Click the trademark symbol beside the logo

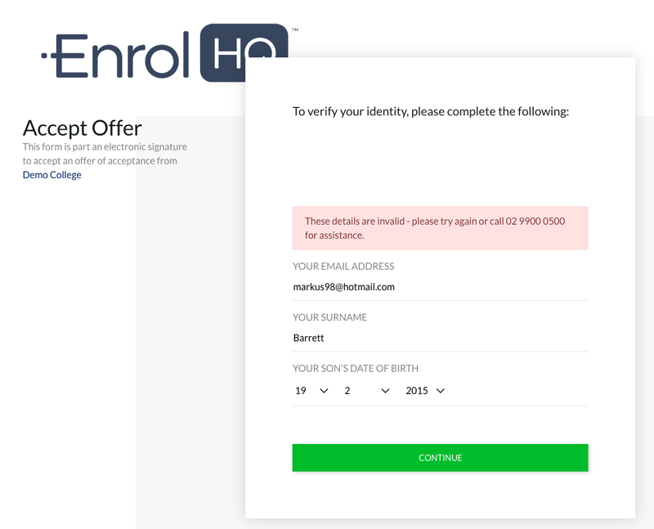[295, 30]
